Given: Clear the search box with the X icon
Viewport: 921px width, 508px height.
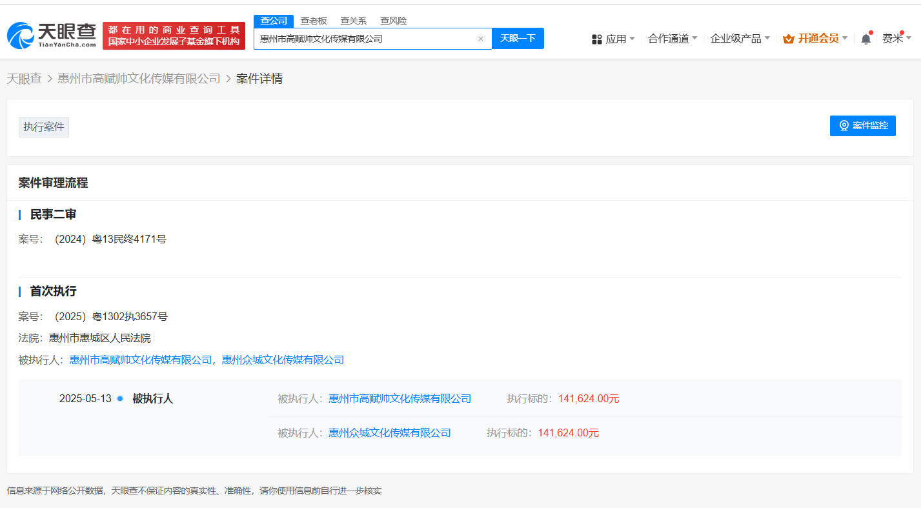Looking at the screenshot, I should click(x=480, y=39).
